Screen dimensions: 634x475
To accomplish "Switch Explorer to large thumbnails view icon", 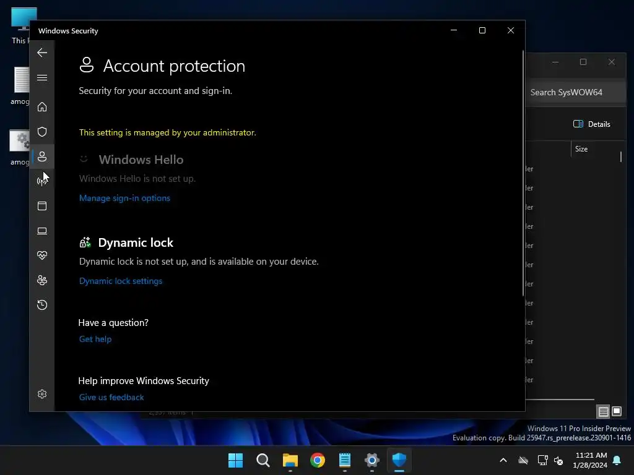I will coord(617,411).
